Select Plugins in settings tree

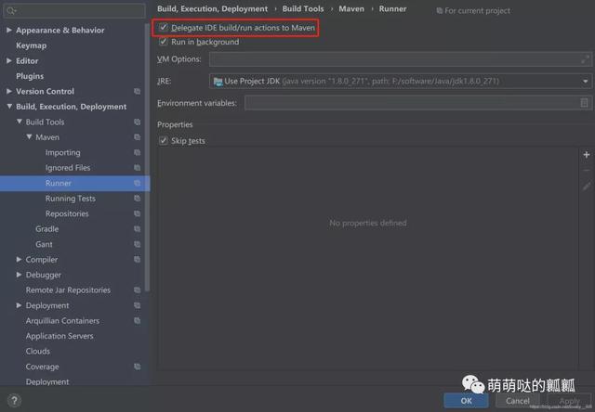pos(30,76)
